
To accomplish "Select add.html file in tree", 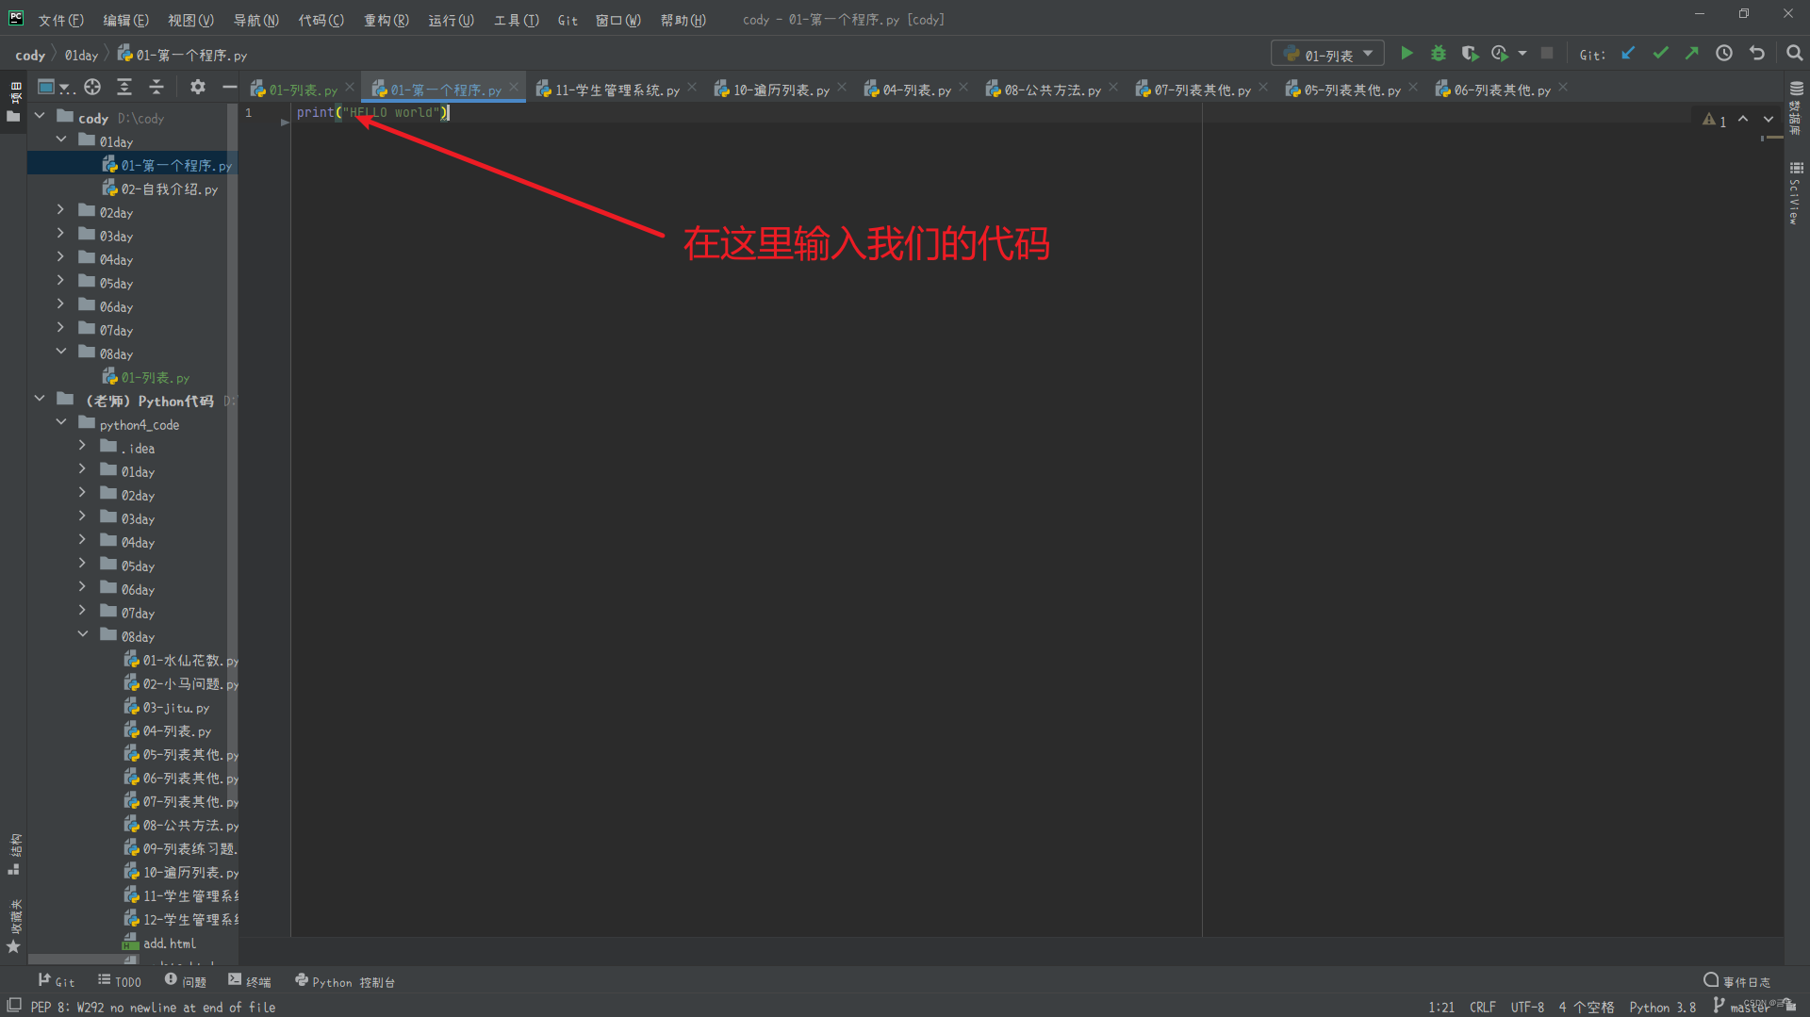I will [160, 943].
